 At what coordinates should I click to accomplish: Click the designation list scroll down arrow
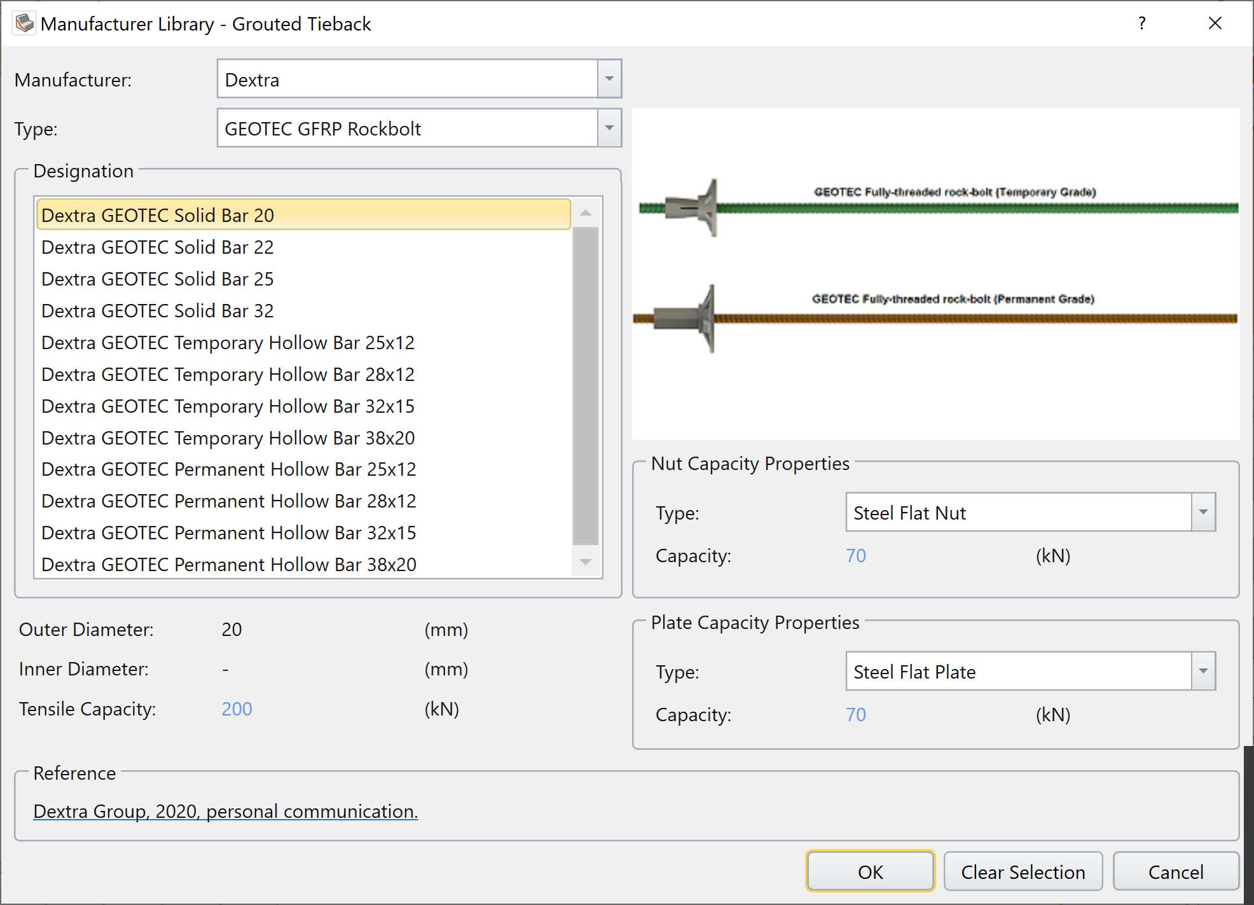tap(586, 562)
